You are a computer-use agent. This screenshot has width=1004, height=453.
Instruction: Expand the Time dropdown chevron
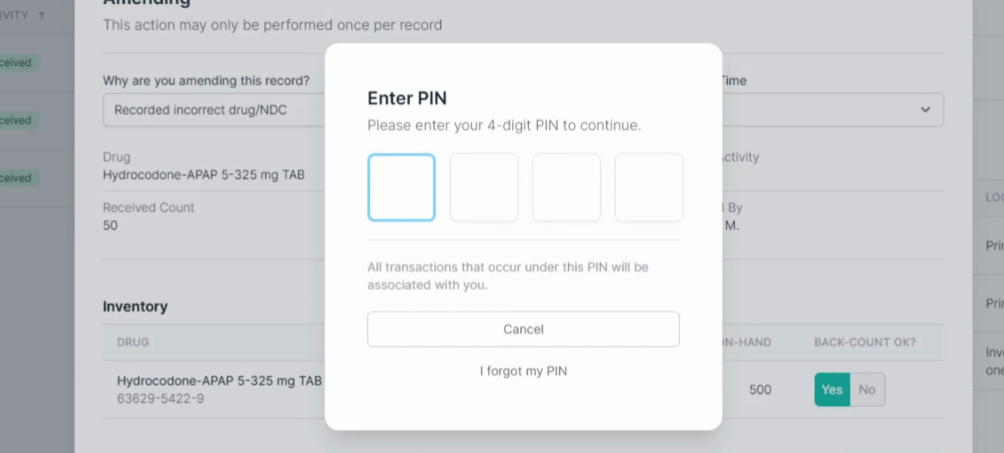[x=925, y=110]
